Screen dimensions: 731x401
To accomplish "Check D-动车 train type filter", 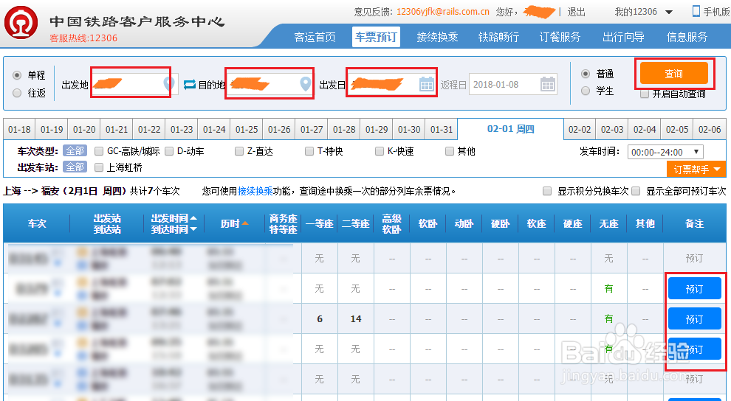I will click(x=169, y=151).
